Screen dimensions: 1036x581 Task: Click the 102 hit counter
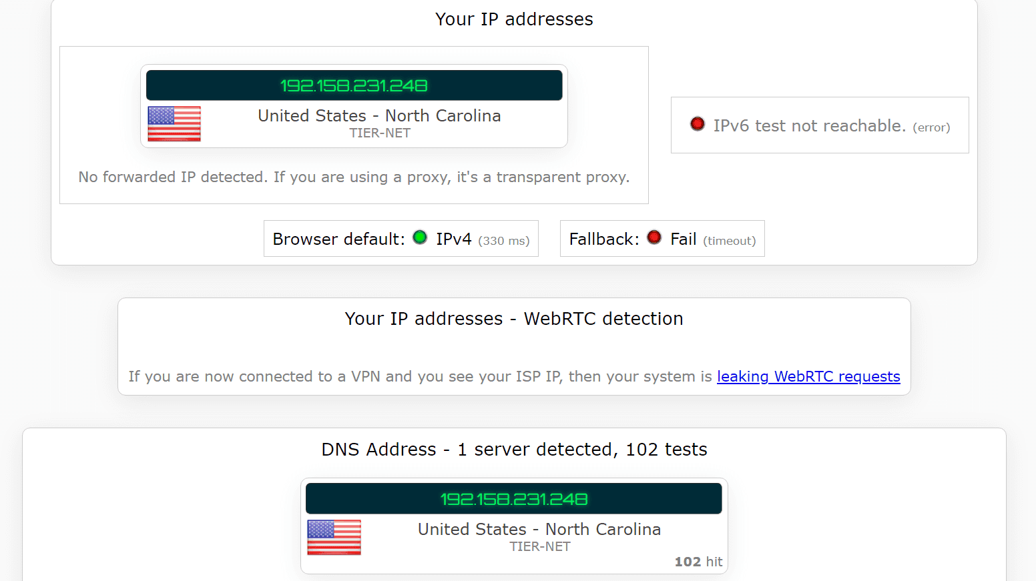tap(698, 562)
